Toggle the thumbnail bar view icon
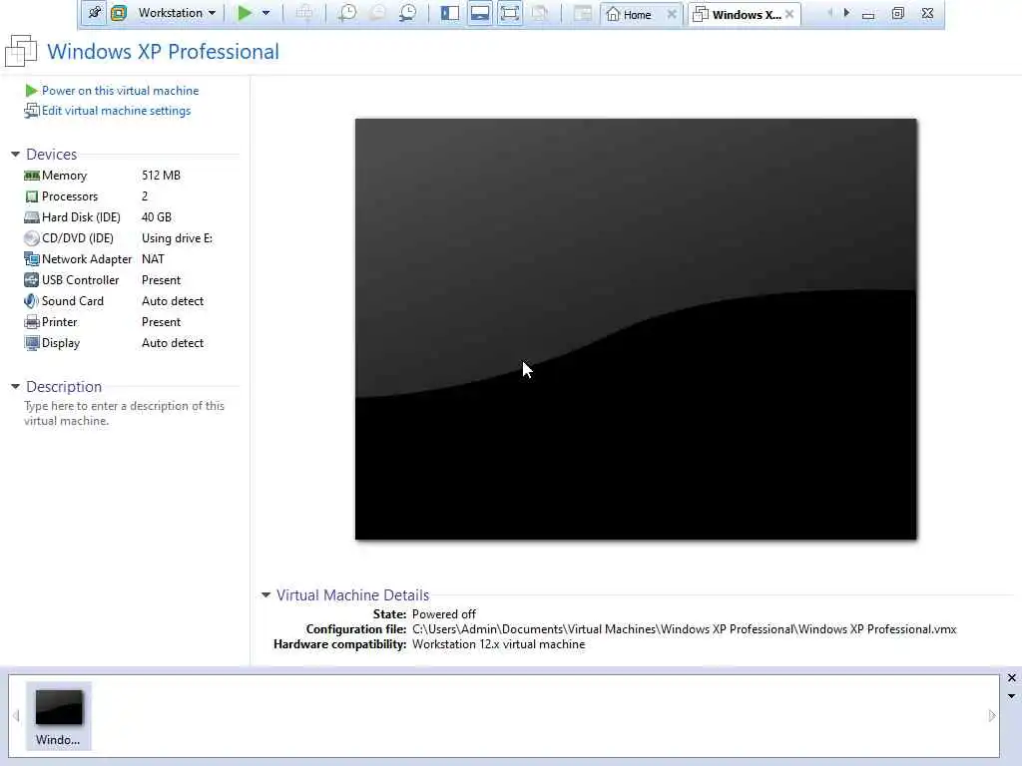This screenshot has height=766, width=1022. (x=480, y=13)
